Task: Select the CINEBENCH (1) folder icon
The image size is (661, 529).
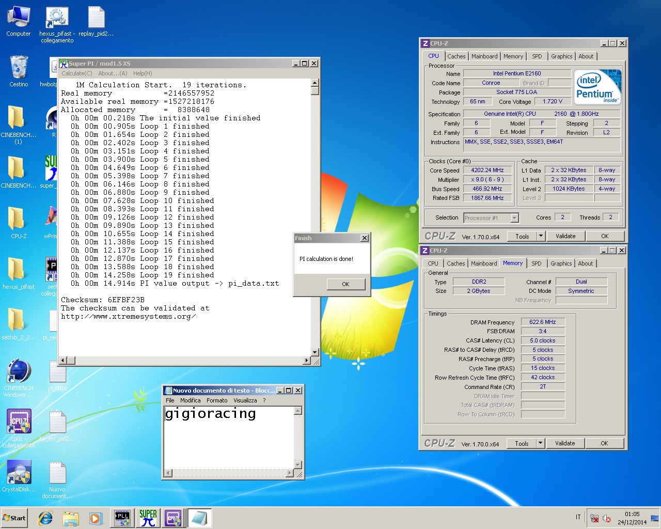Action: pos(19,124)
